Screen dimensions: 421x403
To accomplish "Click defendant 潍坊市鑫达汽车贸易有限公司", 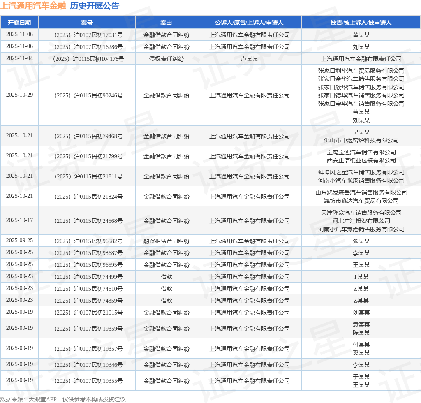I will (x=361, y=201).
